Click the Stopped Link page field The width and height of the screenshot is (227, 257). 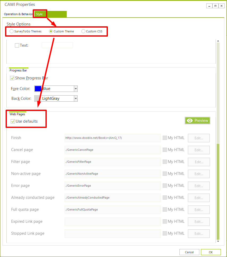(113, 234)
